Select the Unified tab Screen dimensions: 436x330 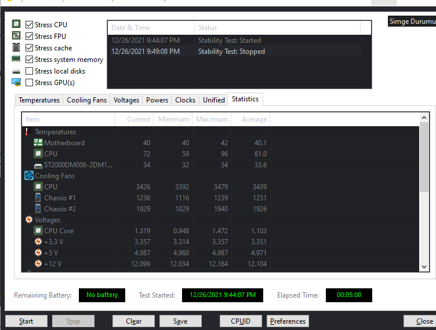click(213, 100)
